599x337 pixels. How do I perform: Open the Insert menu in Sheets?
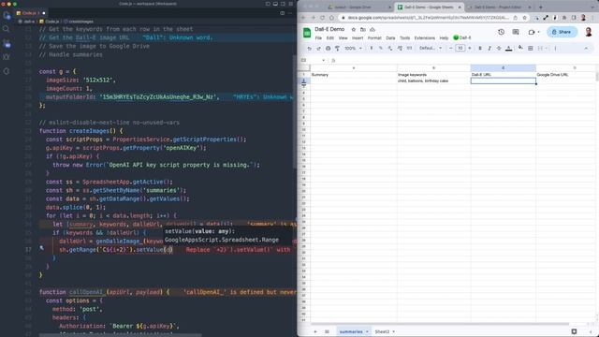pyautogui.click(x=358, y=38)
